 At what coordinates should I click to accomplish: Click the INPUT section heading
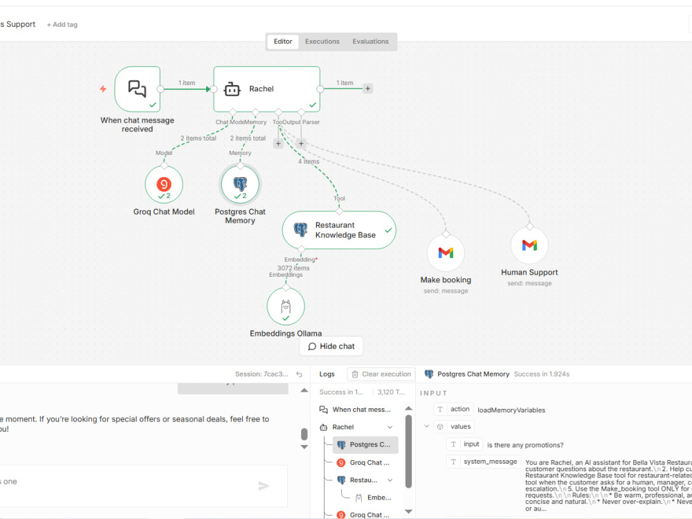[433, 393]
